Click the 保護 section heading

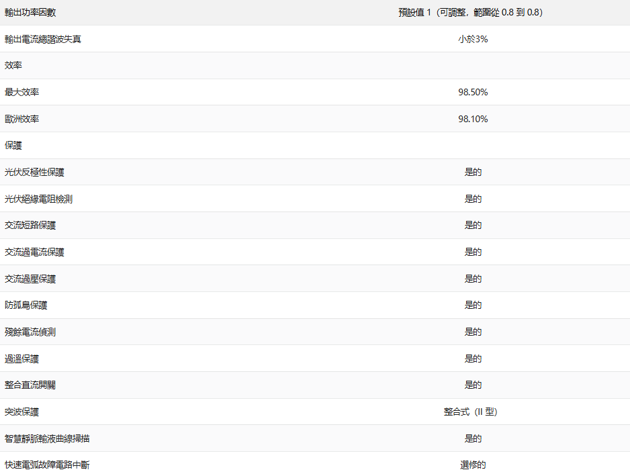(x=13, y=146)
